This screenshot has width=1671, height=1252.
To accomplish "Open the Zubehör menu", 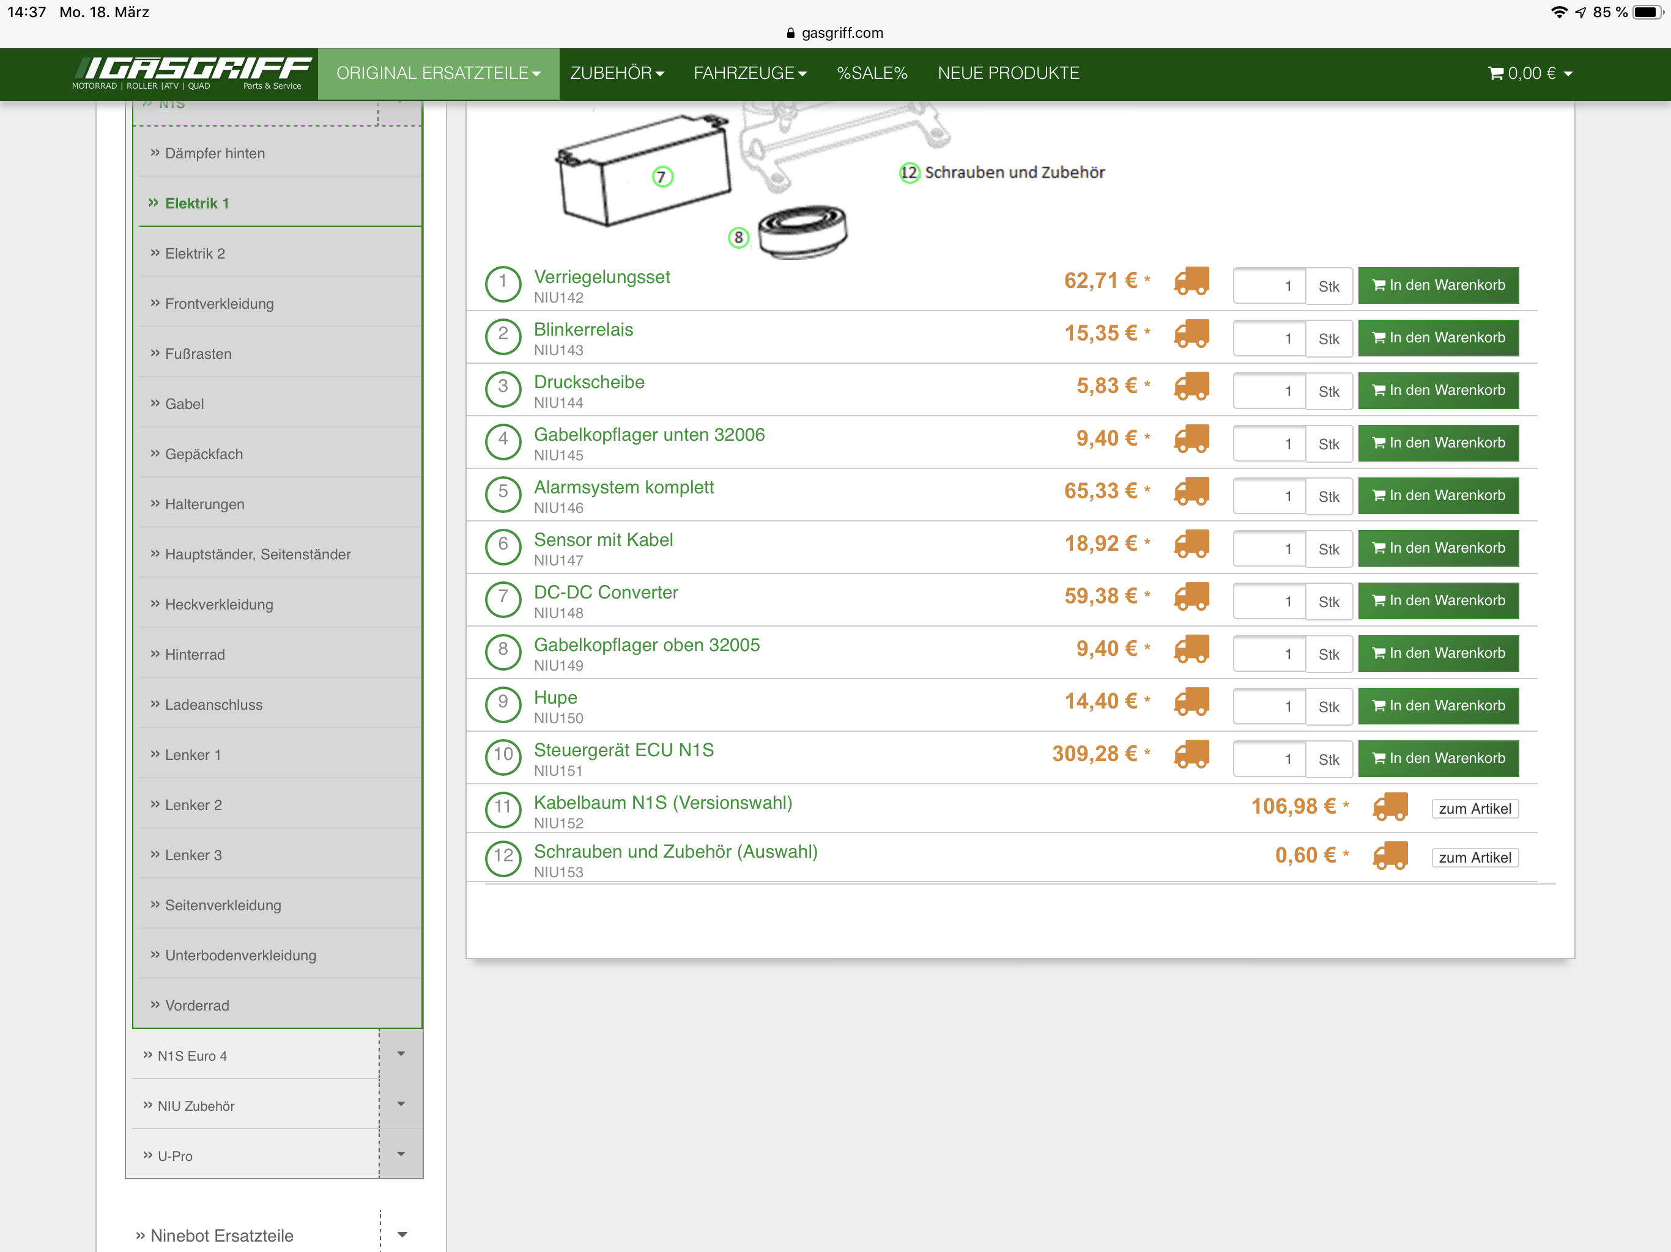I will [617, 73].
